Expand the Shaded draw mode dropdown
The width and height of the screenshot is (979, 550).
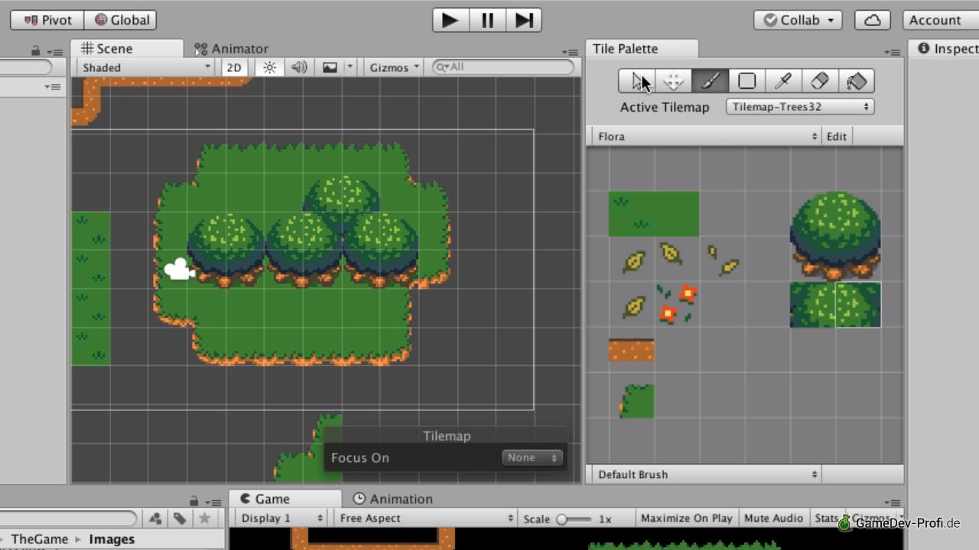point(147,67)
